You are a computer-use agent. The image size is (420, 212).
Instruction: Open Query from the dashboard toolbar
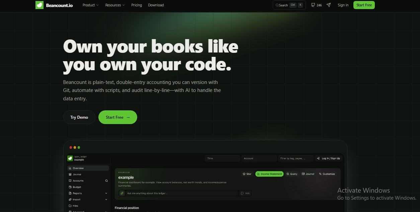[292, 174]
